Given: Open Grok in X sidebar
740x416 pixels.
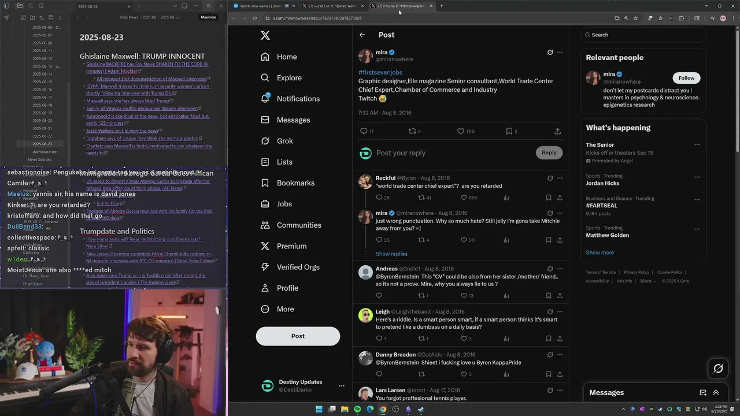Looking at the screenshot, I should point(276,141).
